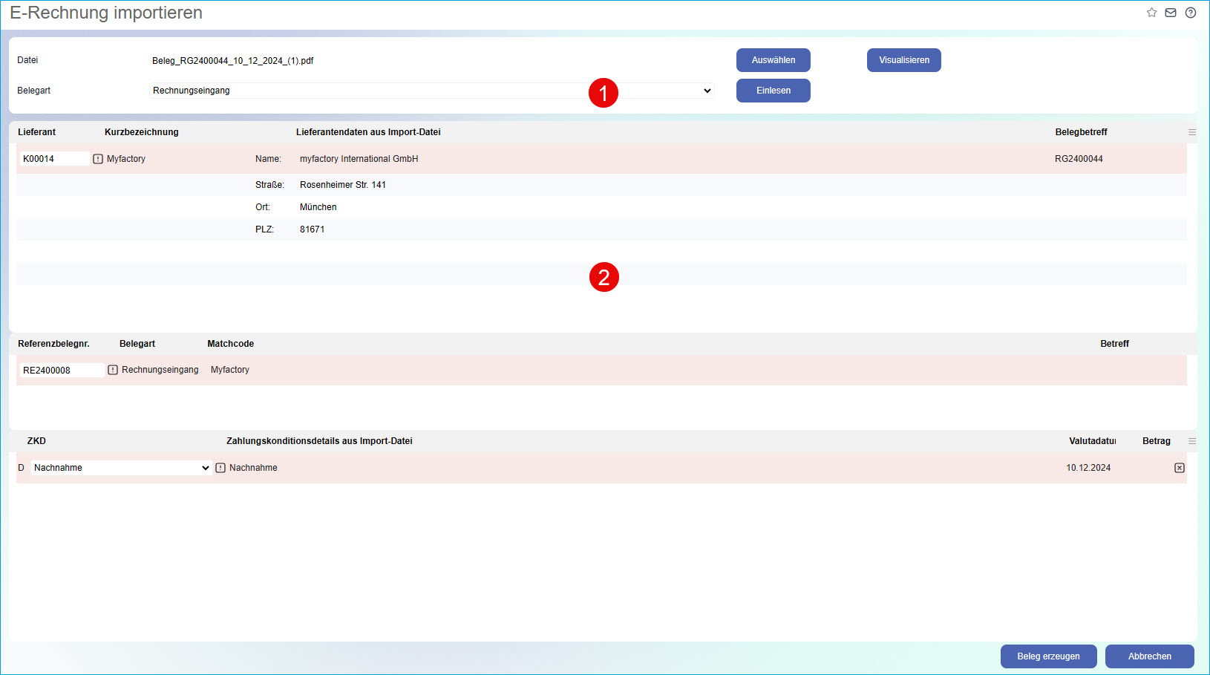Click postal code 81671
Image resolution: width=1210 pixels, height=675 pixels.
tap(313, 229)
